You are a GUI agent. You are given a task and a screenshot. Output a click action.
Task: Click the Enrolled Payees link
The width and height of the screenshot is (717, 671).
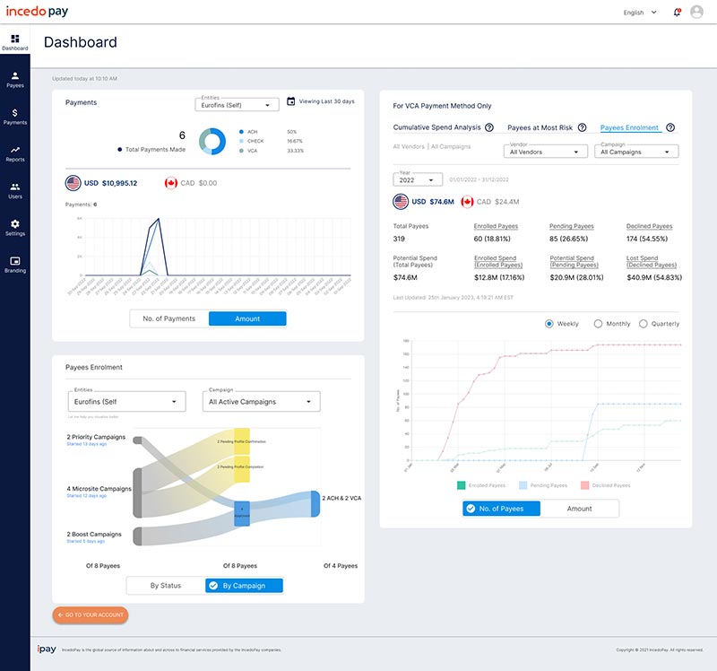tap(496, 225)
